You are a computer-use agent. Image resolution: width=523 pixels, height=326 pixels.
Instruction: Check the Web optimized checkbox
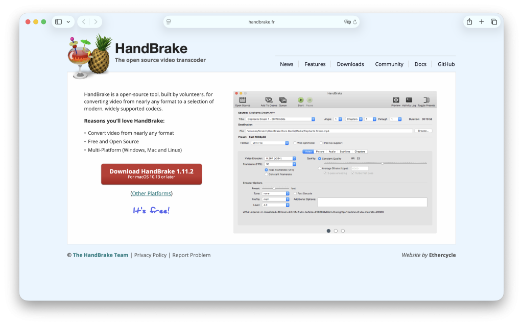coord(295,143)
